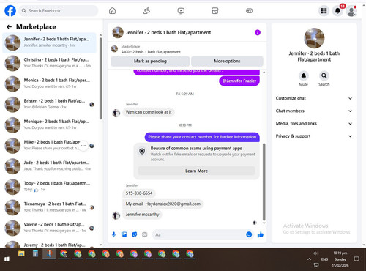This screenshot has width=366, height=271.
Task: Open the Toby conversation in the list
Action: tap(50, 187)
